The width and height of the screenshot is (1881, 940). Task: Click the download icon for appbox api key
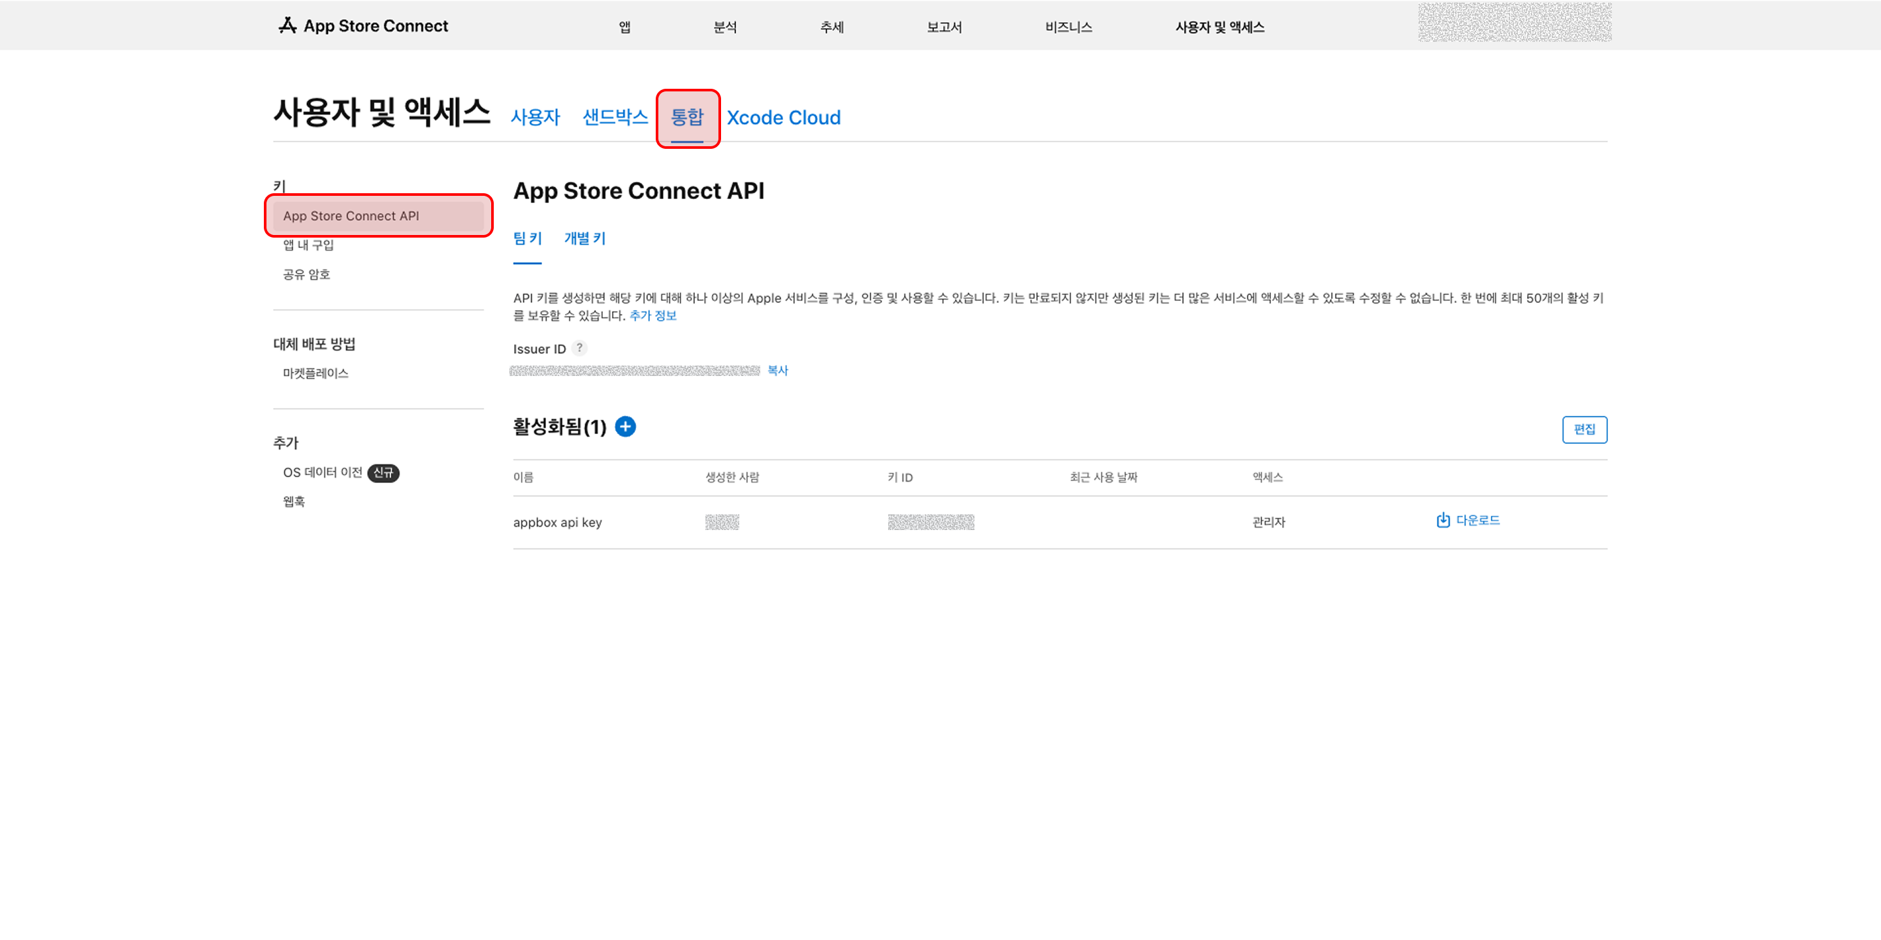pyautogui.click(x=1443, y=520)
